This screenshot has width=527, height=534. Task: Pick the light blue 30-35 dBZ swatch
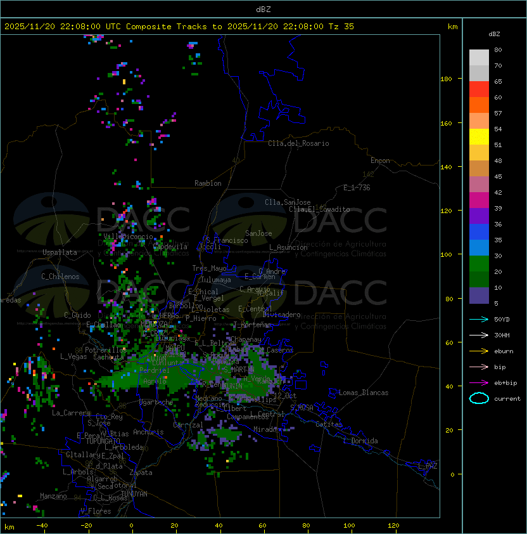coord(479,247)
